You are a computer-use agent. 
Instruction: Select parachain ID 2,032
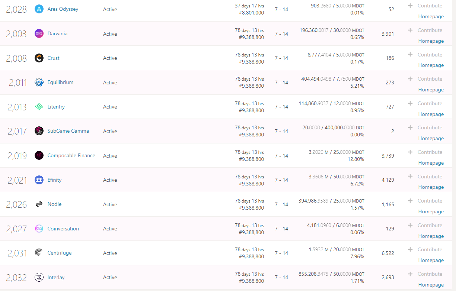click(17, 278)
